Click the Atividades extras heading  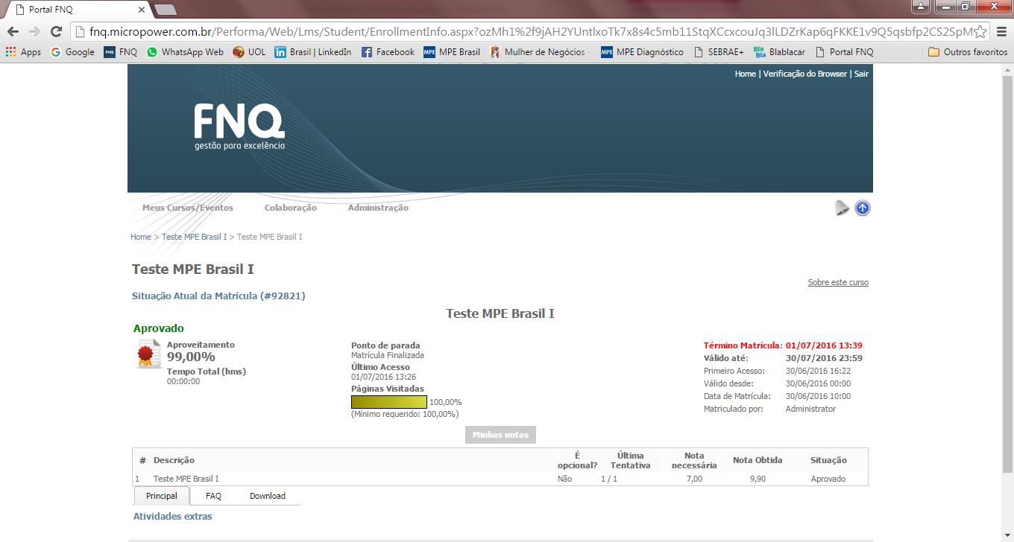173,516
